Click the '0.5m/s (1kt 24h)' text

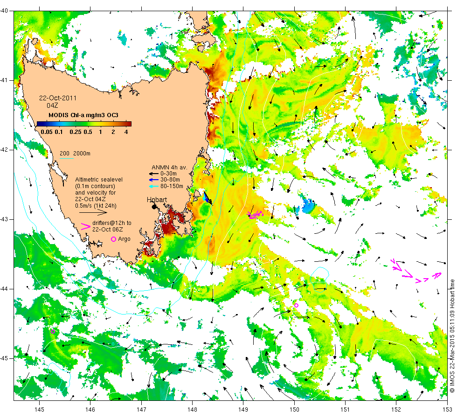pyautogui.click(x=96, y=206)
